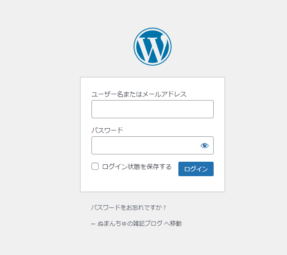This screenshot has height=255, width=287.
Task: Click the パスワード field label
Action: click(107, 130)
